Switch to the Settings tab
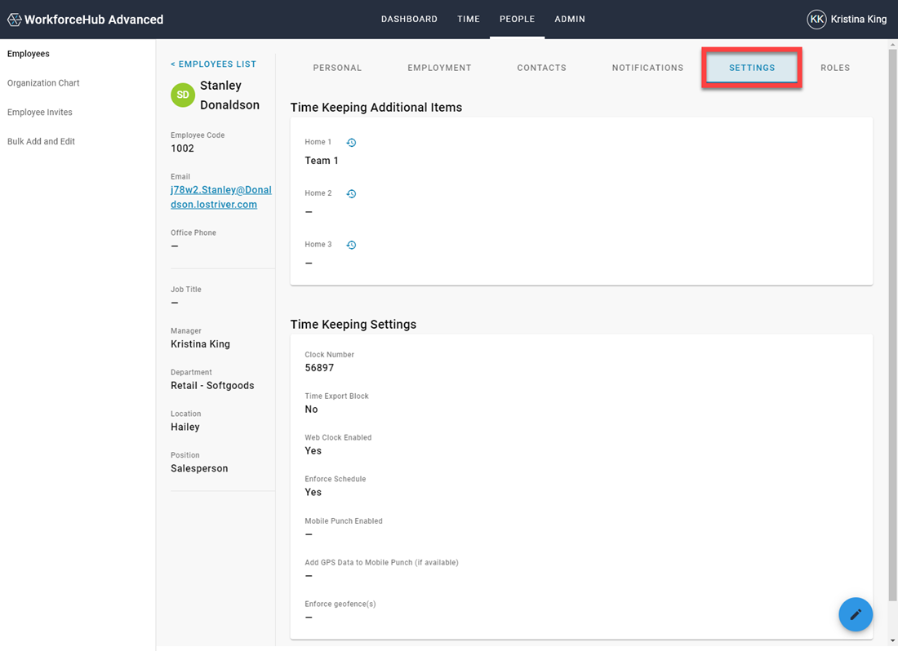The height and width of the screenshot is (651, 898). point(751,68)
